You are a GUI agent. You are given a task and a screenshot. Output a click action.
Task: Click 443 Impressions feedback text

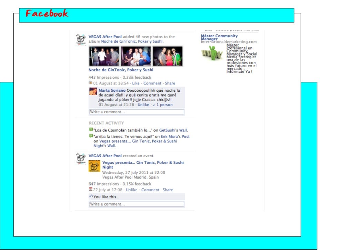tap(120, 77)
